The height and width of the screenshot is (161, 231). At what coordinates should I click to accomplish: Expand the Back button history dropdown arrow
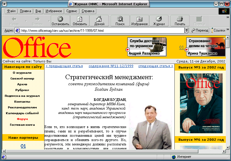pyautogui.click(x=26, y=21)
